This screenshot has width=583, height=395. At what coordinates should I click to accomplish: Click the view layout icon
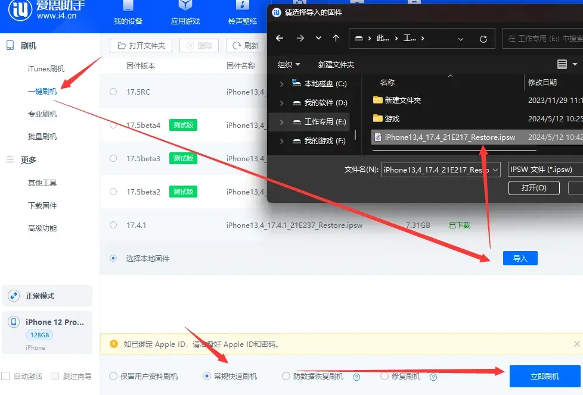click(562, 64)
